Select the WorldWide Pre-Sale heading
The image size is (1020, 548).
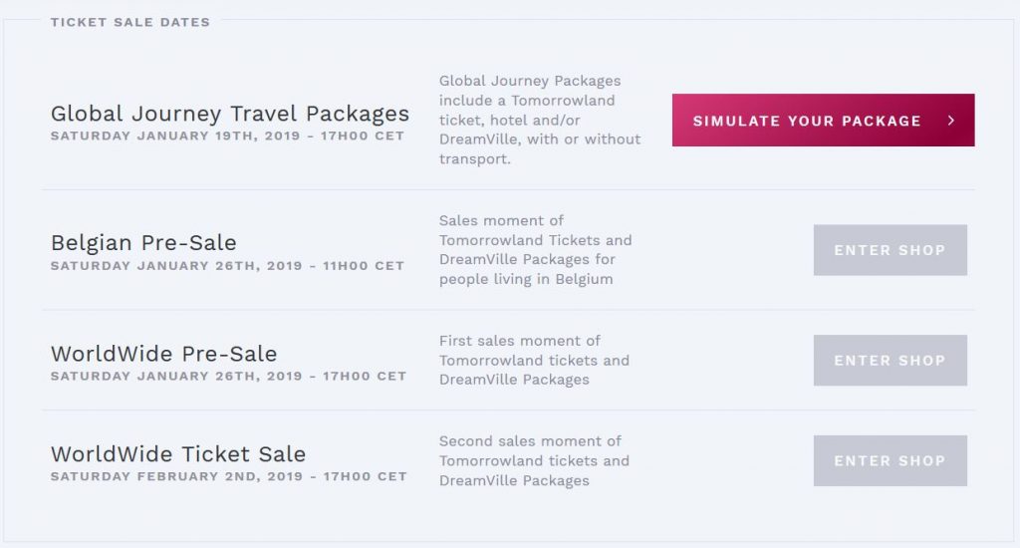point(164,354)
